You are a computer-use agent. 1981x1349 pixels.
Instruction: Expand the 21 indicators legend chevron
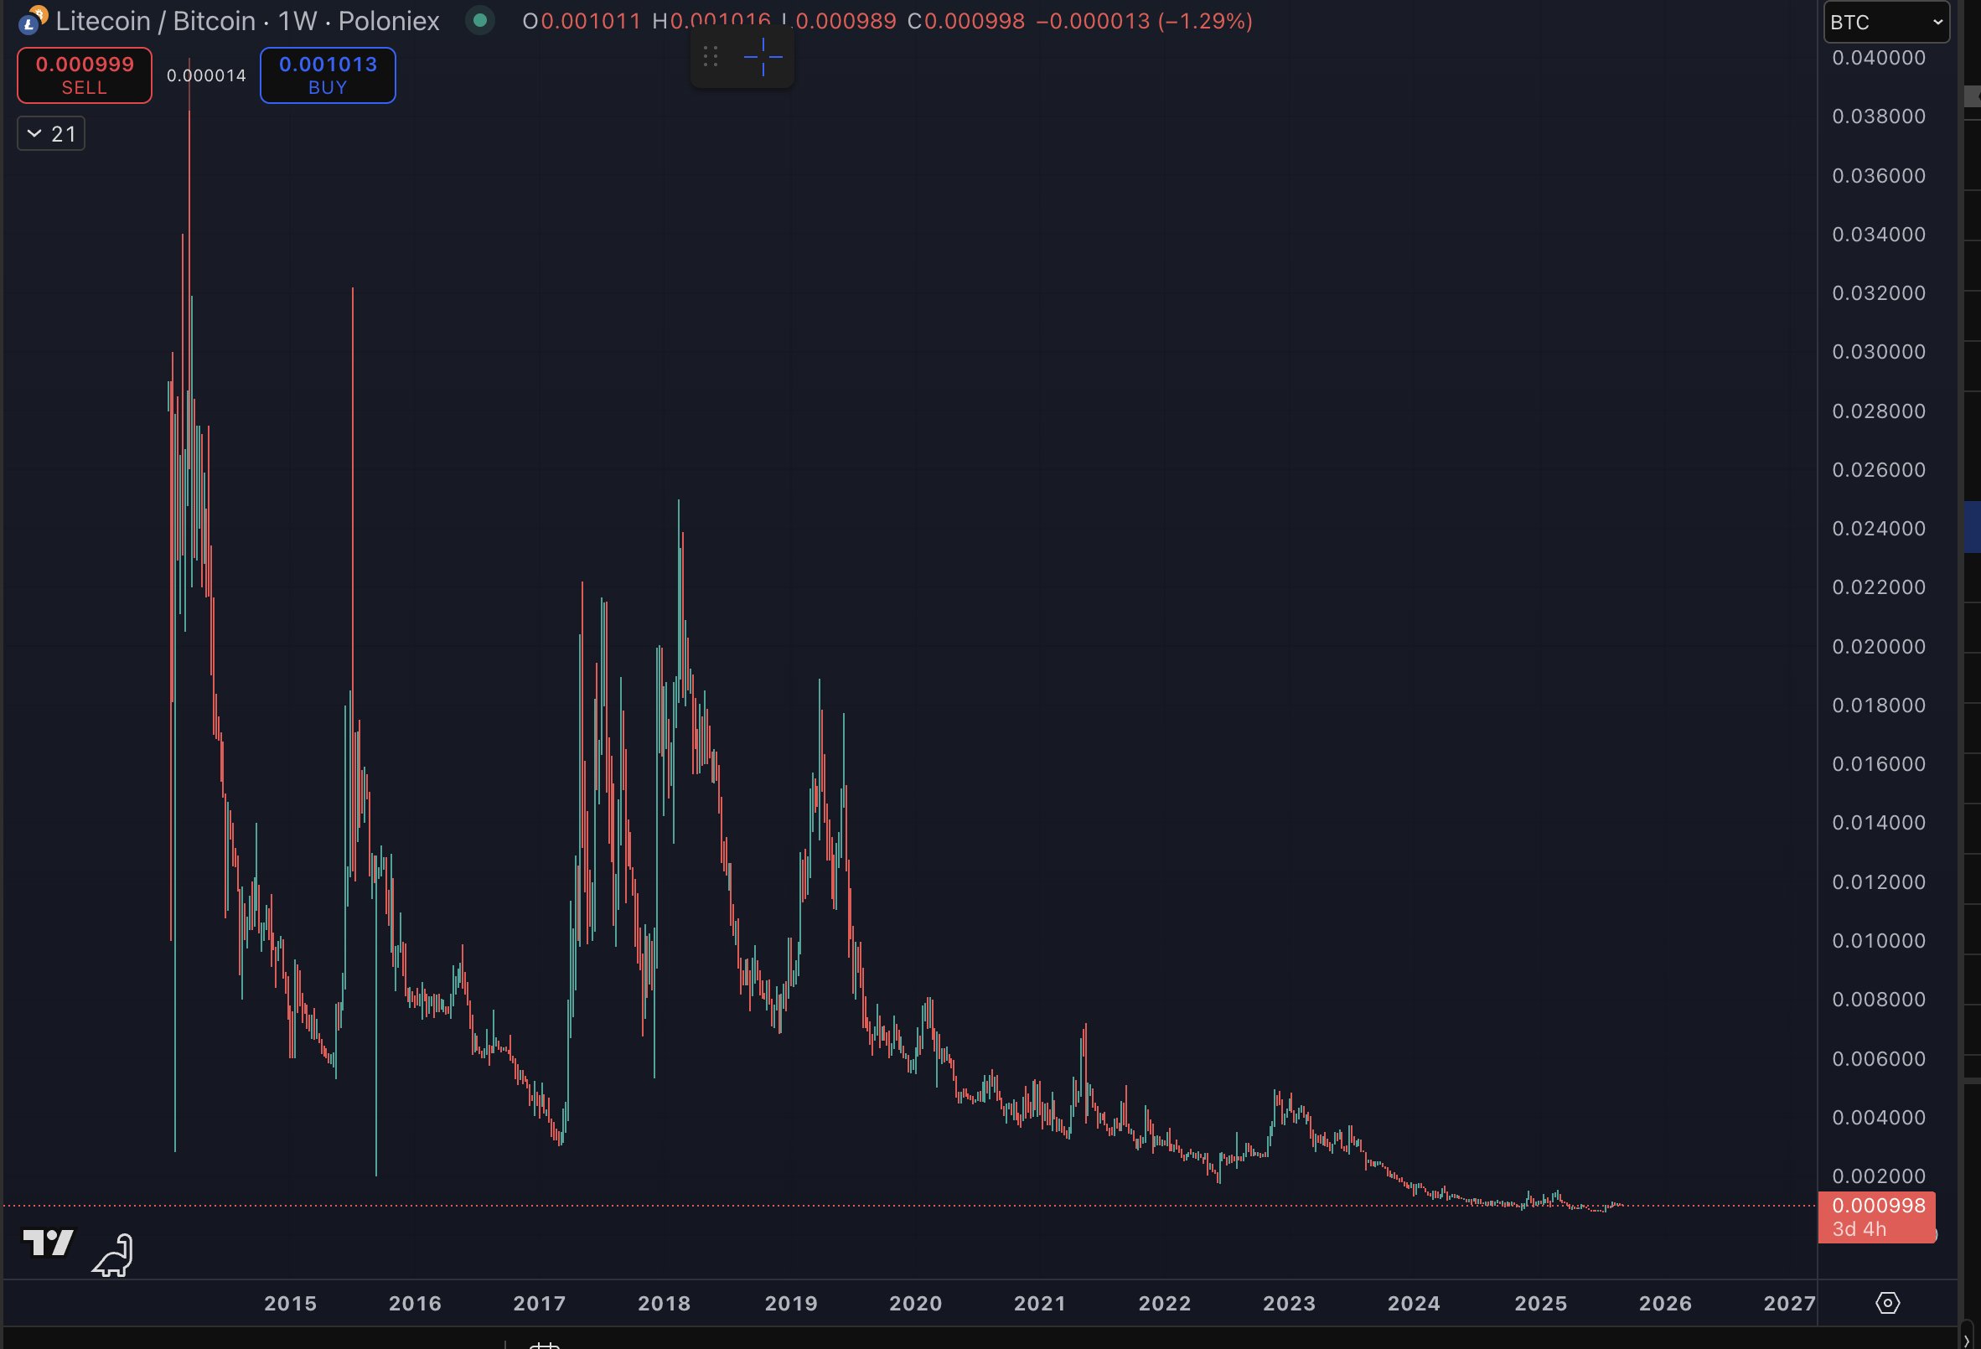pyautogui.click(x=35, y=134)
